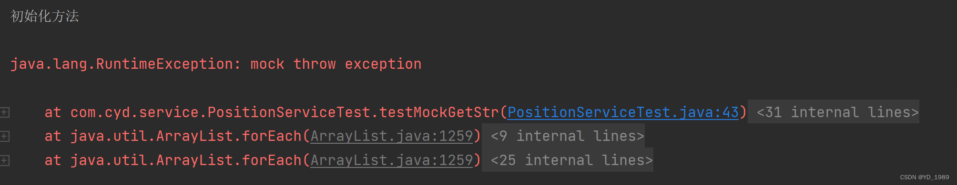This screenshot has height=185, width=957.
Task: Click the empty line below 初始化方法
Action: pos(478,40)
